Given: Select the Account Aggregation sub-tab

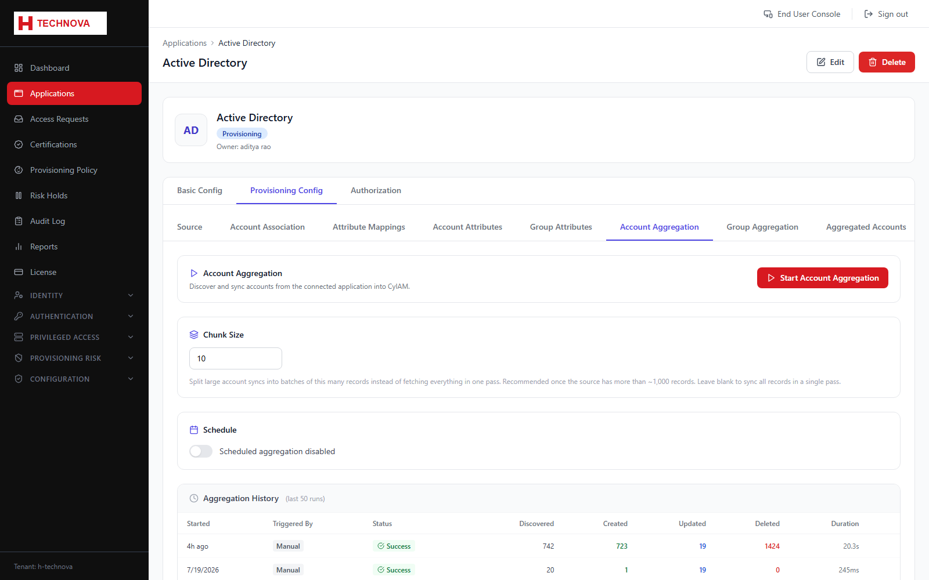Looking at the screenshot, I should coord(660,227).
